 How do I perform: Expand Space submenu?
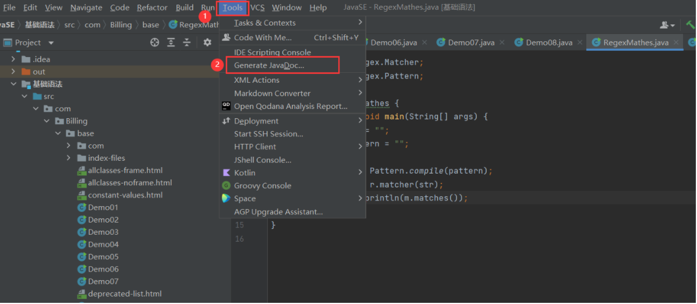tap(292, 199)
